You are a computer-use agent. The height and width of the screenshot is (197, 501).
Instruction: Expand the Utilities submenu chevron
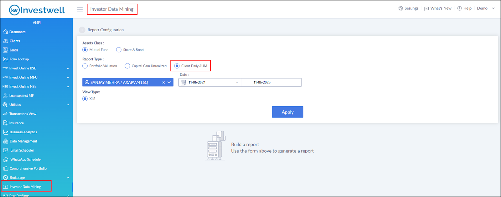[x=68, y=105]
